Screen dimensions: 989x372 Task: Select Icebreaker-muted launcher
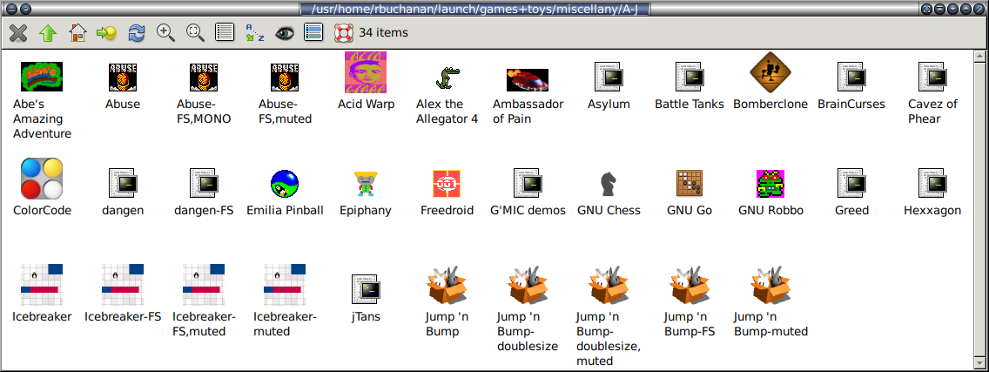(285, 284)
